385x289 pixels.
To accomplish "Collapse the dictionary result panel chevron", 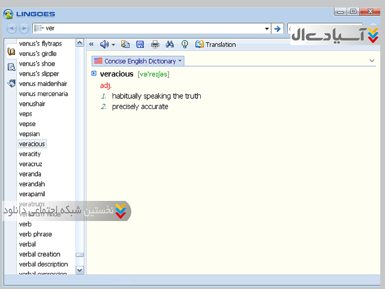I will click(372, 61).
